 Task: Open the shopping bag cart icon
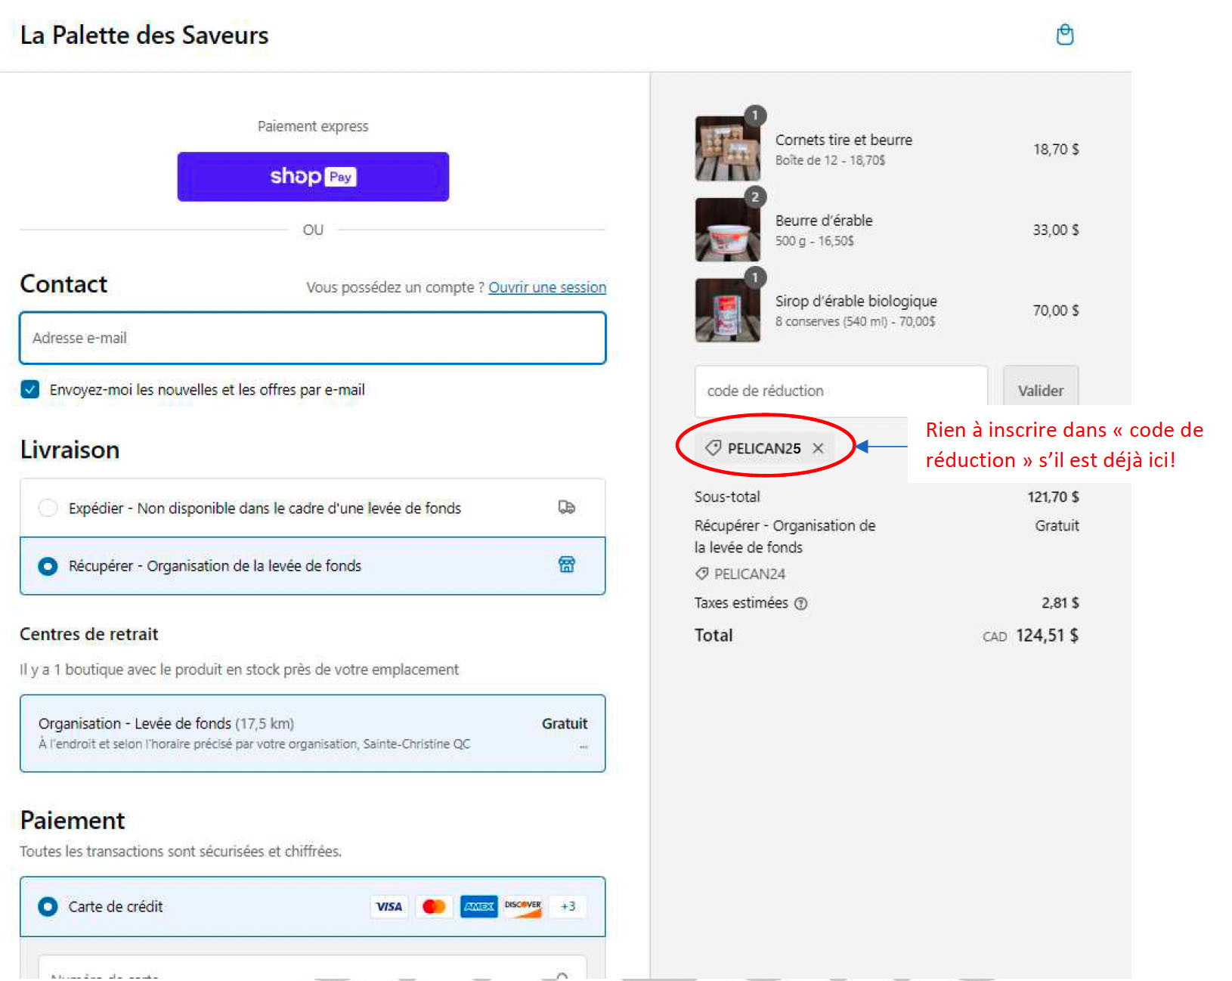tap(1065, 35)
